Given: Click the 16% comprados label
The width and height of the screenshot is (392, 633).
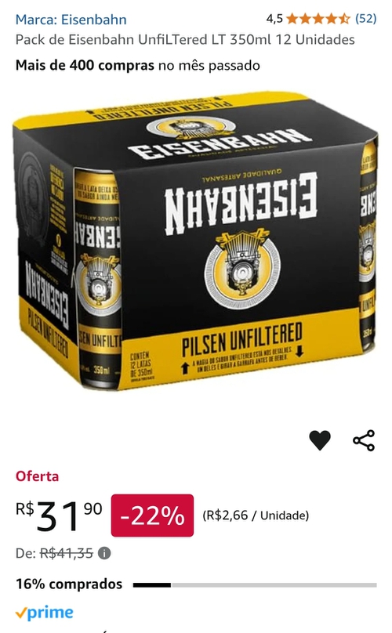Looking at the screenshot, I should 69,584.
